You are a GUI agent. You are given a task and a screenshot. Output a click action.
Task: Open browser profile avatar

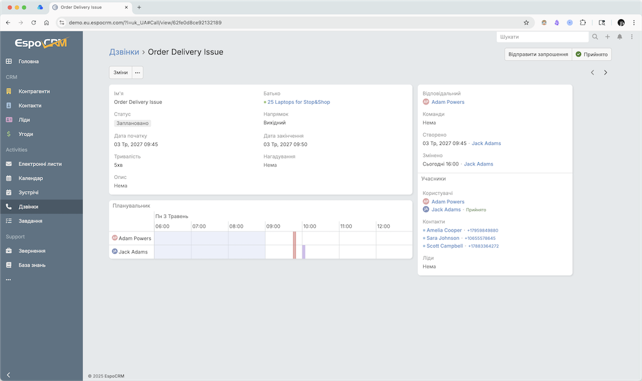tap(621, 22)
